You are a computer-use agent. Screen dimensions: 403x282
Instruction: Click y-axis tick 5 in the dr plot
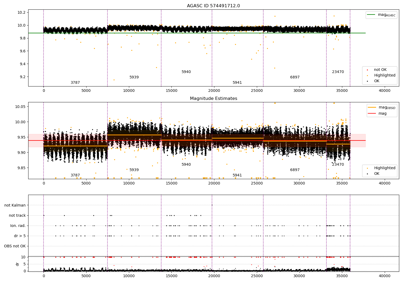point(25,264)
